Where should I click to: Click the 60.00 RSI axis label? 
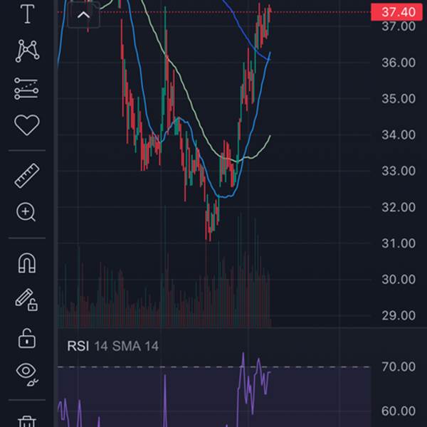click(x=399, y=411)
